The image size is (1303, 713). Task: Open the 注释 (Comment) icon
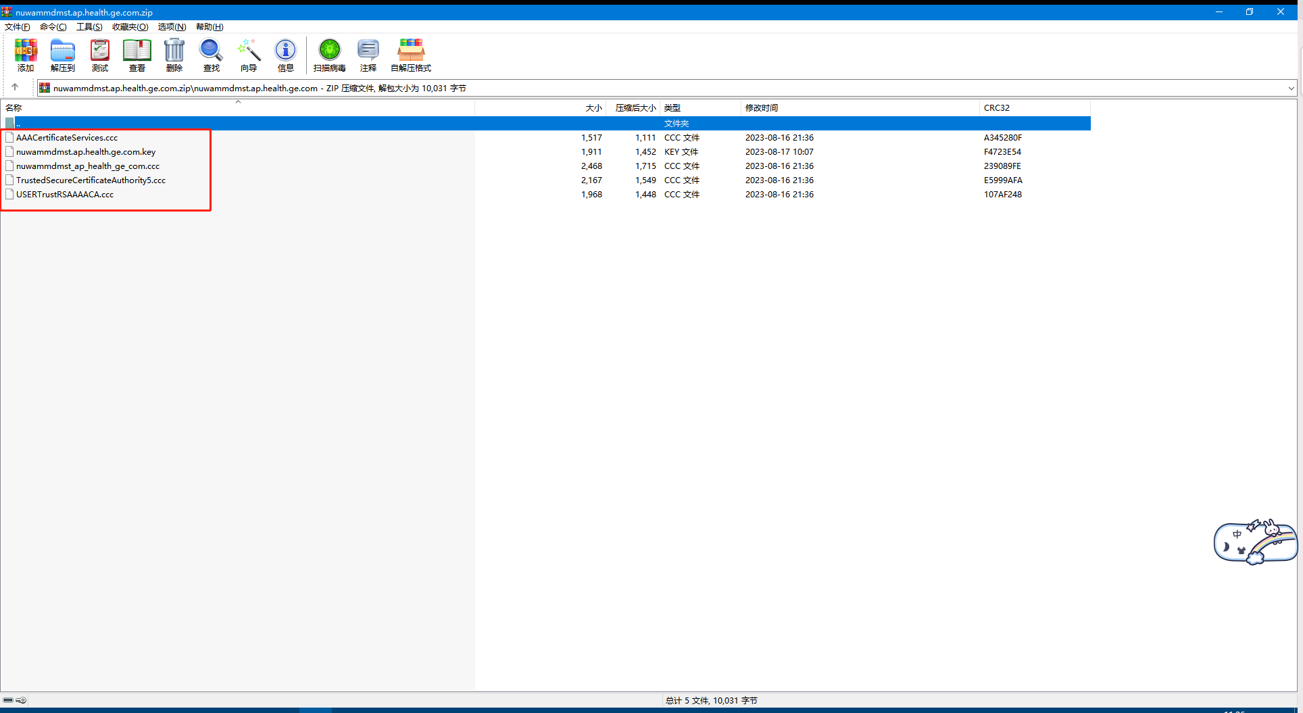(x=368, y=55)
